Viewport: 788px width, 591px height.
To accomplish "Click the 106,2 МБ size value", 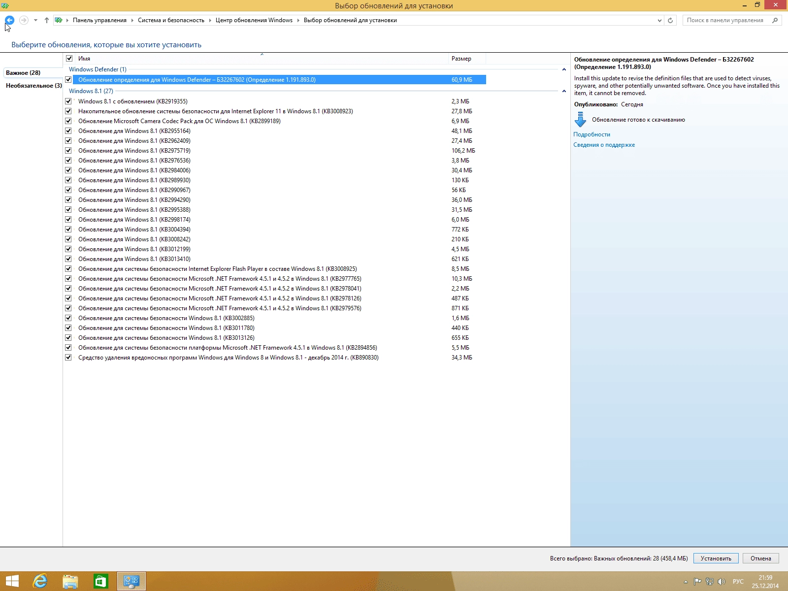I will click(463, 151).
